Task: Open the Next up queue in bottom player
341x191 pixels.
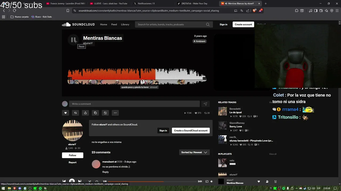Action: [275, 181]
